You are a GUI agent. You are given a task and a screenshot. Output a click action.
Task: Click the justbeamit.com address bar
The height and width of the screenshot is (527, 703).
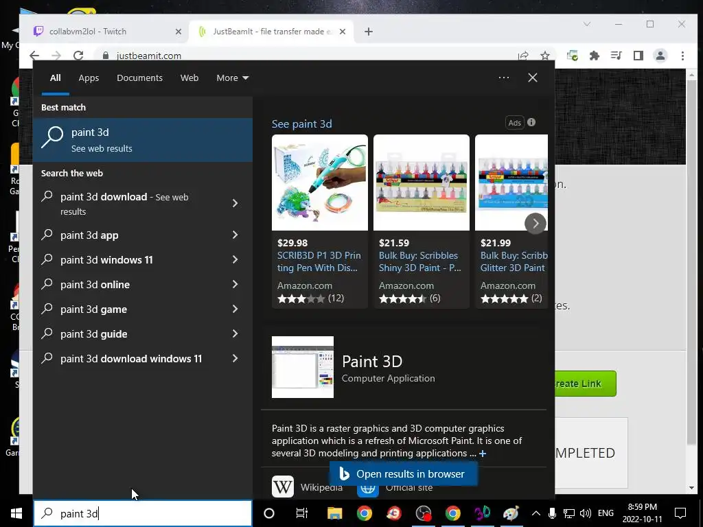coord(310,56)
